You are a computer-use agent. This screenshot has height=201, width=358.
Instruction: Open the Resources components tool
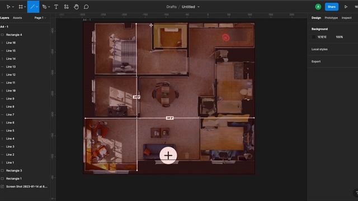pos(66,7)
